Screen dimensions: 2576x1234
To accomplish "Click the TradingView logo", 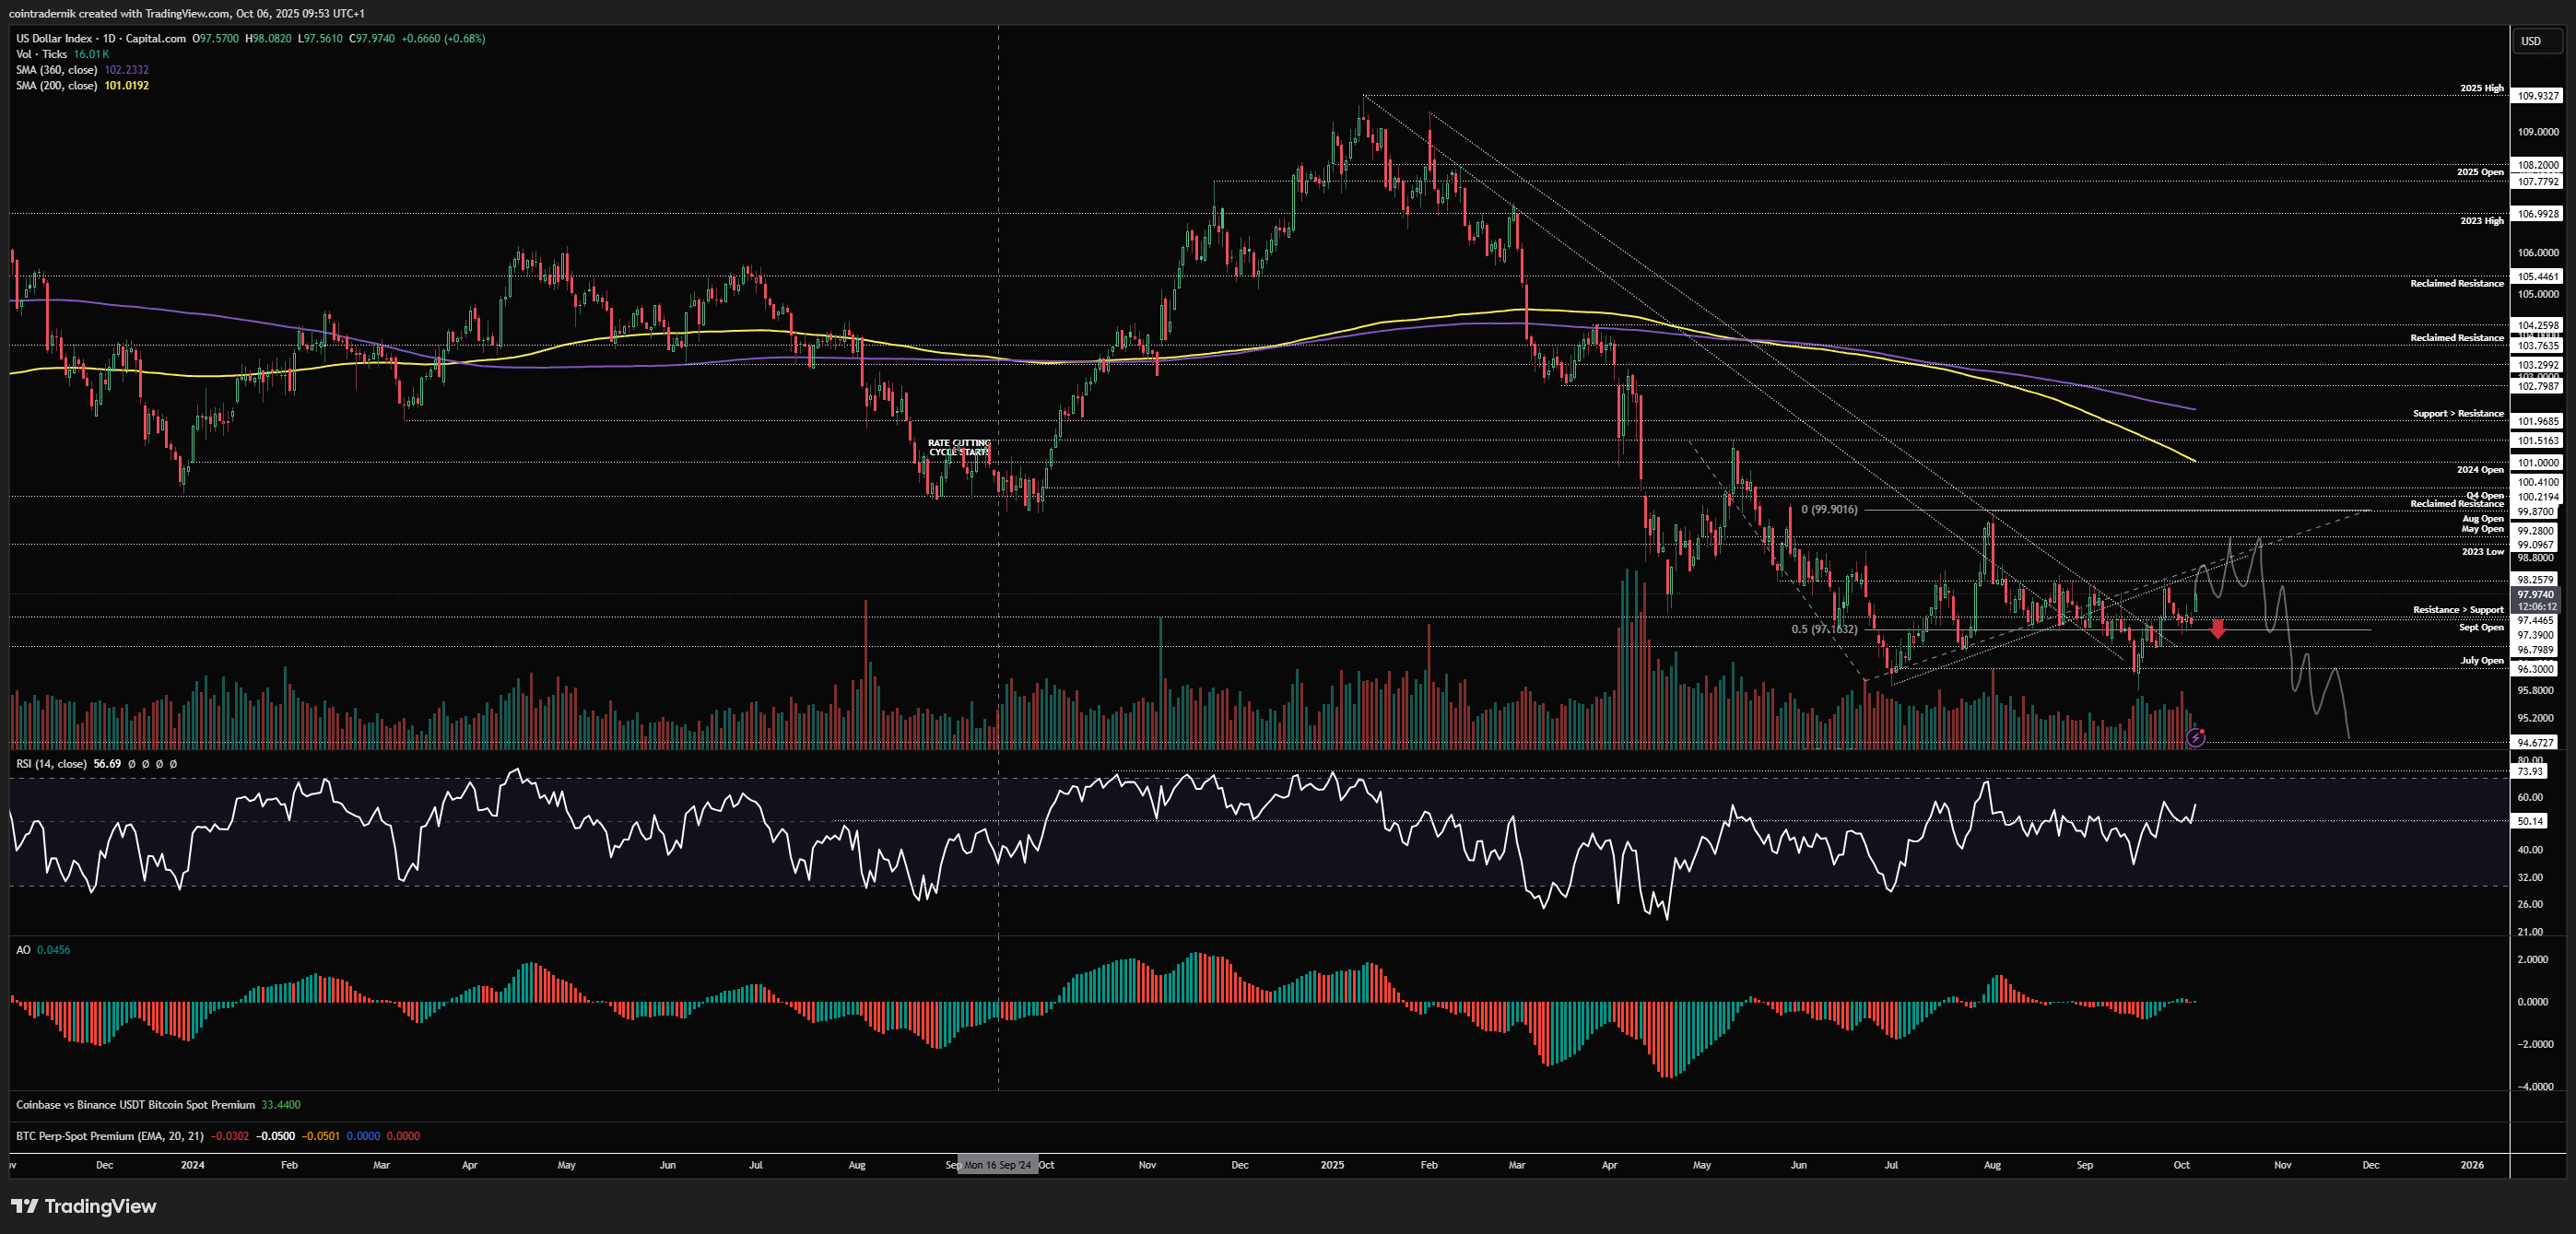I will click(84, 1206).
